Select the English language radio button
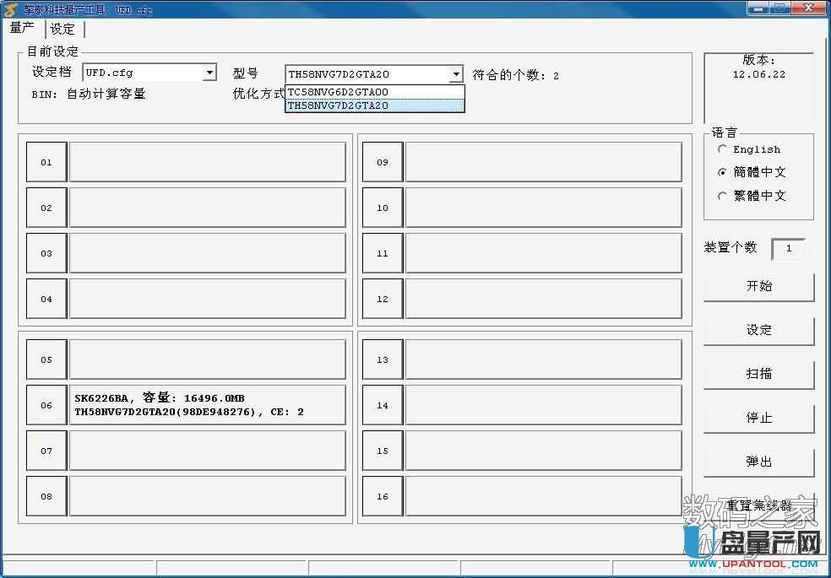Viewport: 831px width, 578px height. [722, 149]
